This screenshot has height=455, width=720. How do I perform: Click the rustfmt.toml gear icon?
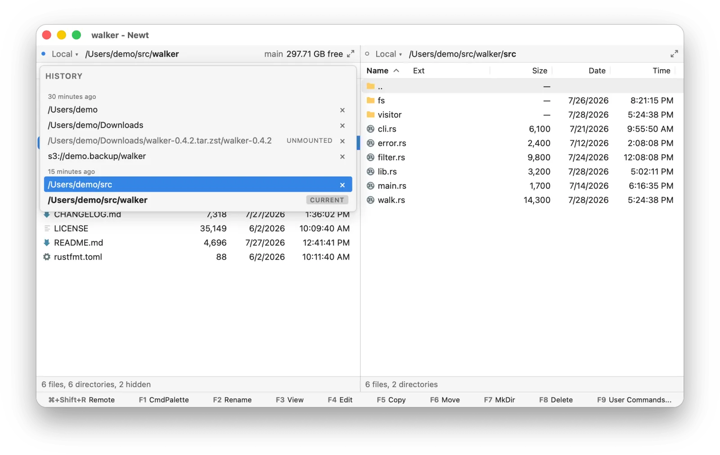[47, 257]
